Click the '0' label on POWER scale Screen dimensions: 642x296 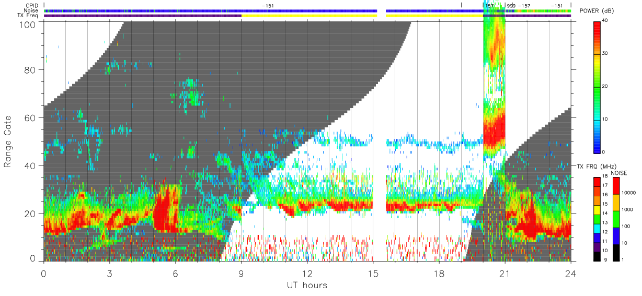point(604,152)
